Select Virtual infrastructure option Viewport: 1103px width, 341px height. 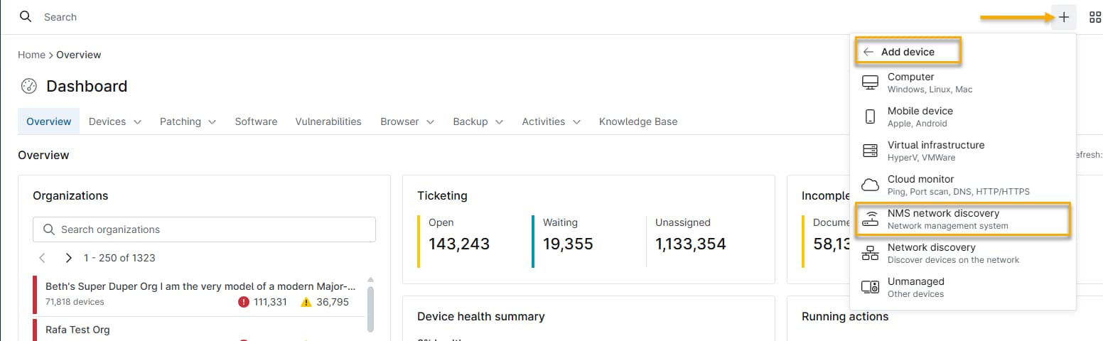[935, 151]
